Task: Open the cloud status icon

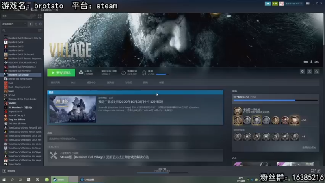Action: 81,72
